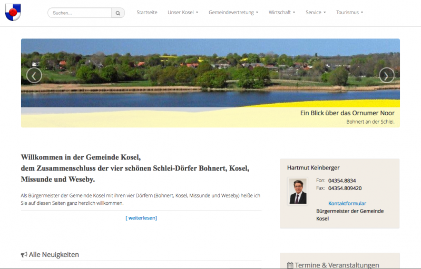Expand the Gemeindevertretung dropdown menu
This screenshot has height=269, width=421.
pyautogui.click(x=233, y=12)
